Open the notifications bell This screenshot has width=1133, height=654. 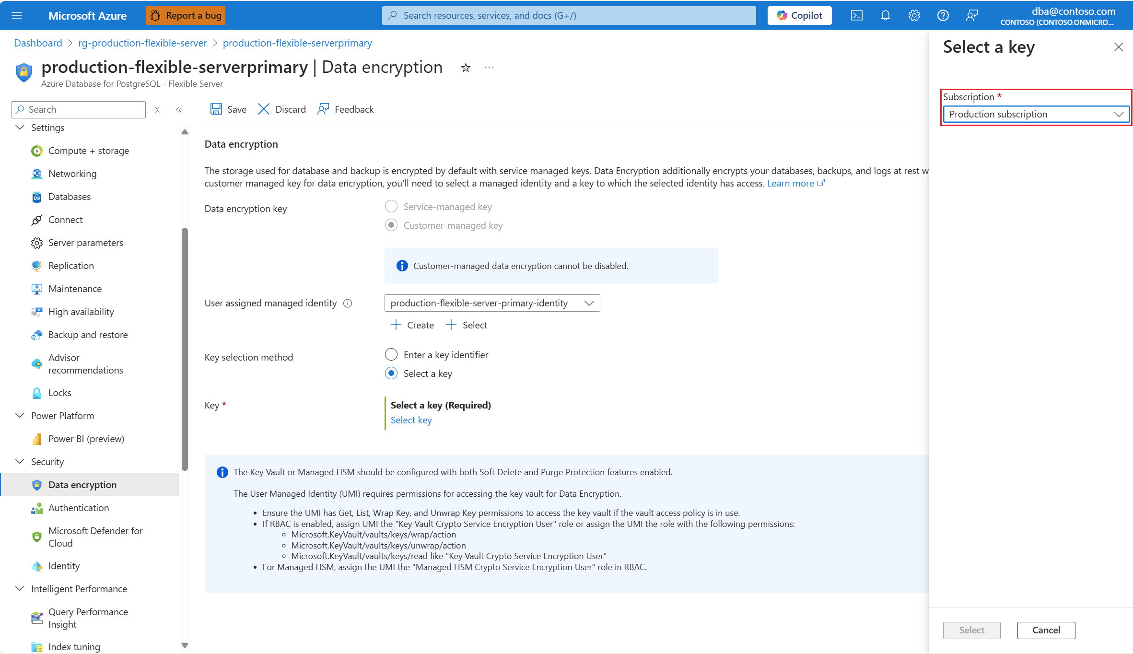[885, 15]
